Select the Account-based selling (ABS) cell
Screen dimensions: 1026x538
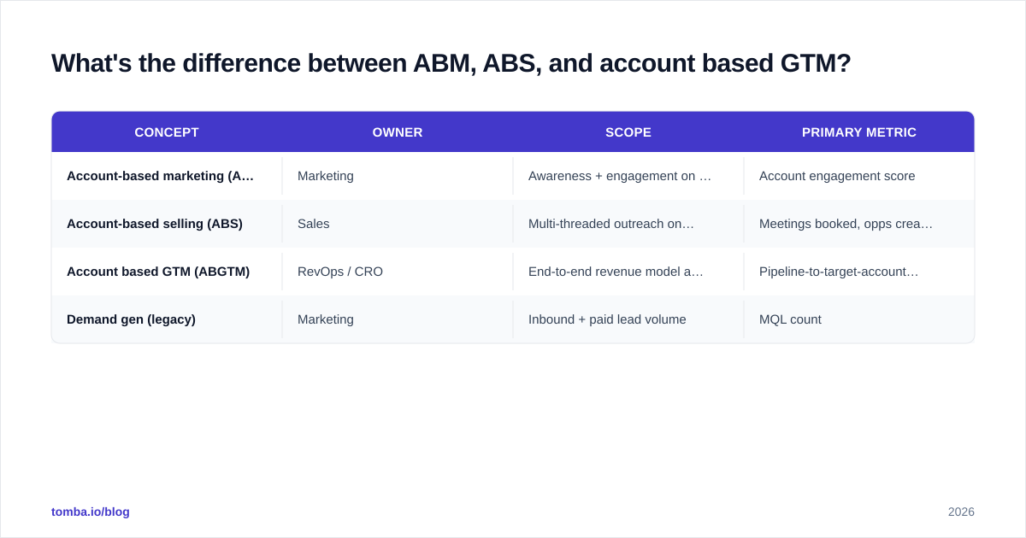(x=167, y=224)
